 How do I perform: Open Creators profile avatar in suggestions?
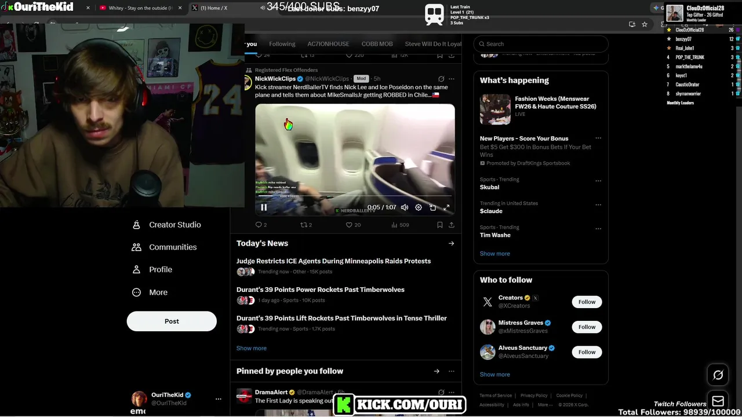[x=488, y=302]
